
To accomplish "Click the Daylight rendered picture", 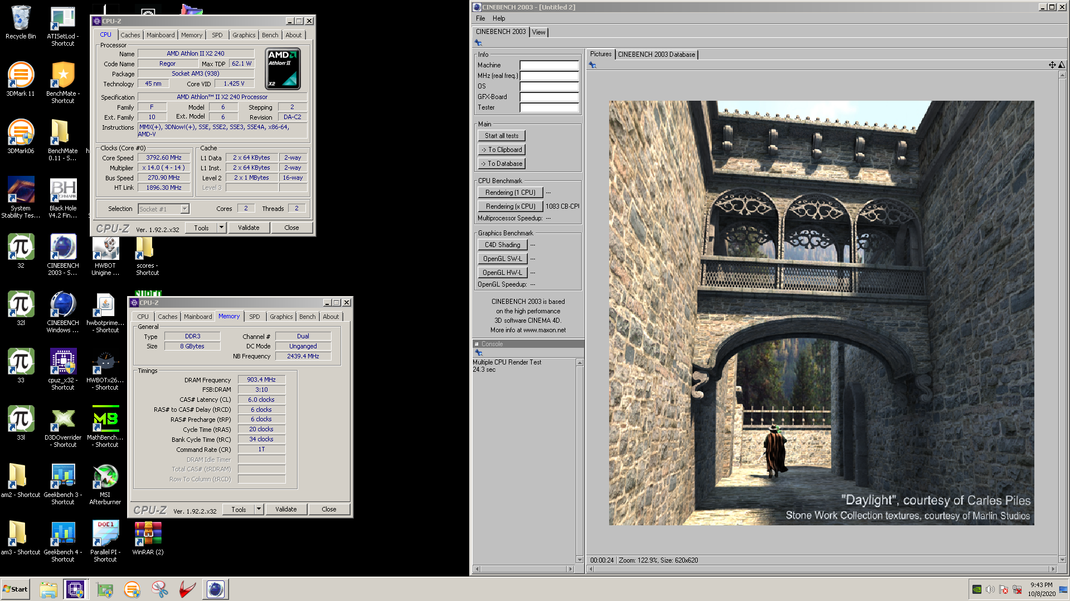I will [821, 313].
